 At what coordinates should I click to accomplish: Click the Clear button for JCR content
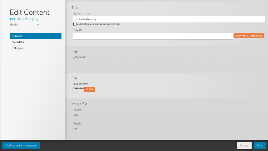click(x=89, y=89)
